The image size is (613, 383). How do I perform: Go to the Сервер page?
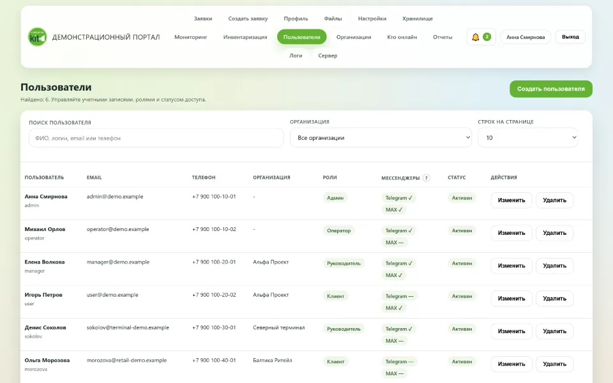(328, 56)
